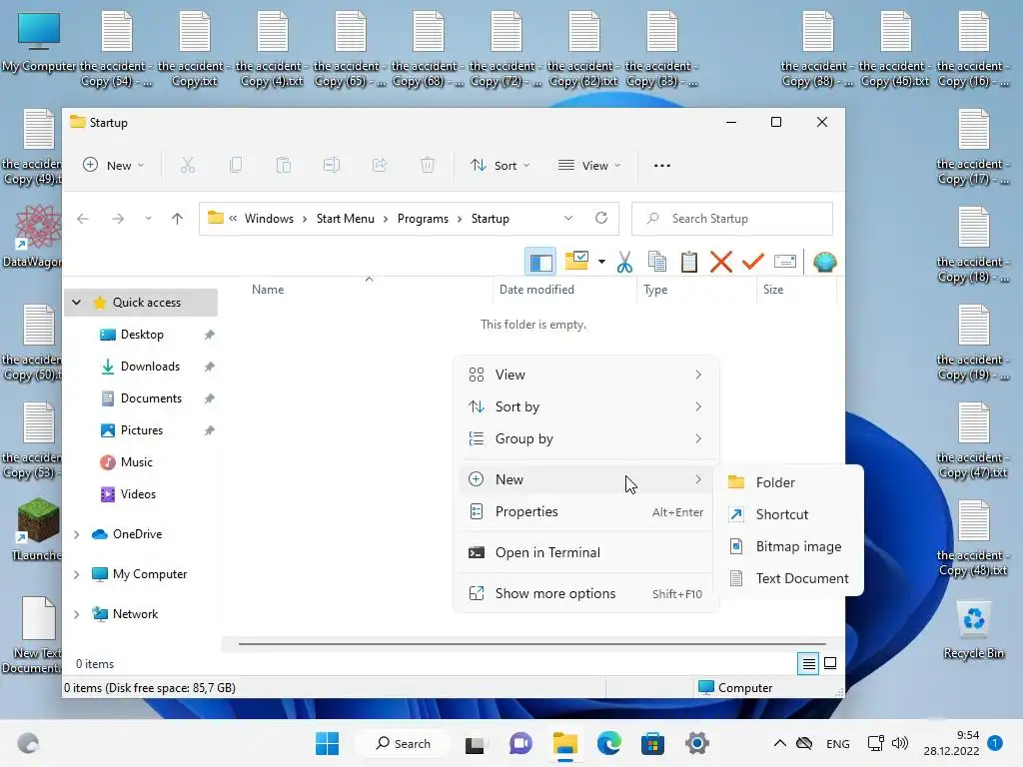Click the Search Startup field

[x=732, y=219]
